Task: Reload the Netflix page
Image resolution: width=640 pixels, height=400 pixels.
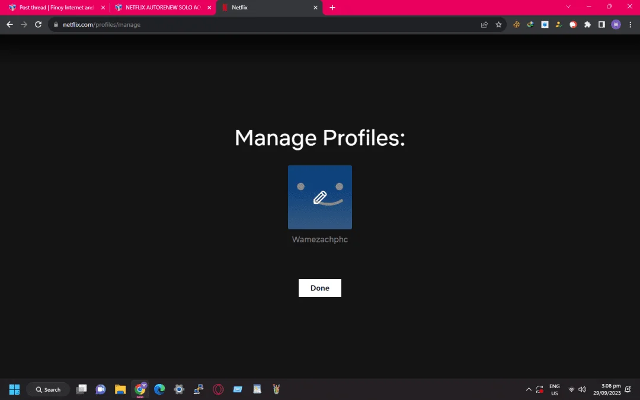Action: (38, 24)
